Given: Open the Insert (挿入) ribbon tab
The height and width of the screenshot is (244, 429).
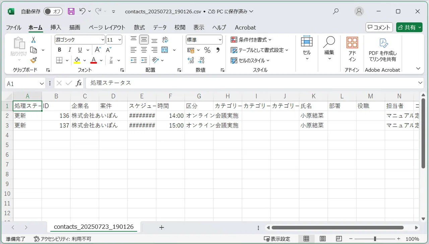Looking at the screenshot, I should [56, 27].
